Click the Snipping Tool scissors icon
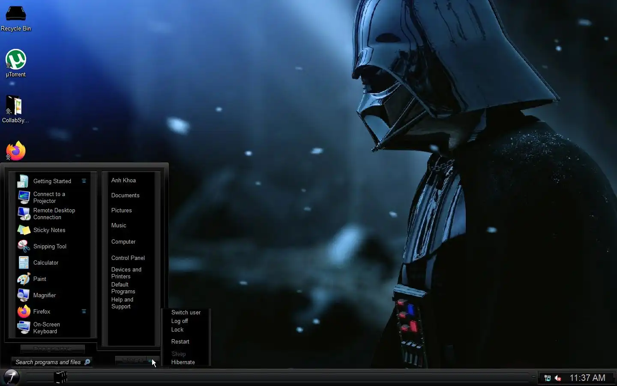The height and width of the screenshot is (386, 617). pyautogui.click(x=23, y=246)
